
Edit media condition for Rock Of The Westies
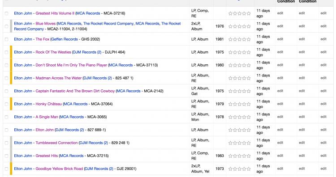tap(280, 52)
